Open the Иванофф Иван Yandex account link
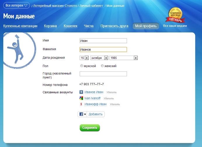 (x=95, y=104)
